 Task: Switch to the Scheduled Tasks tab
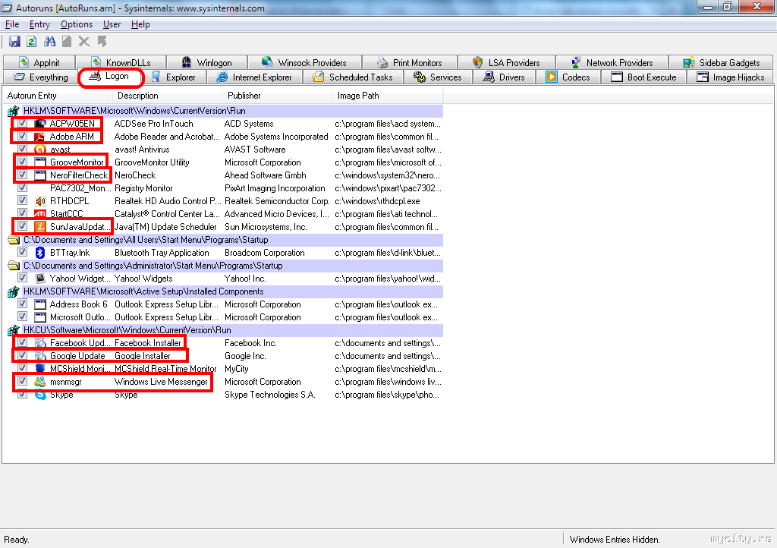(354, 77)
